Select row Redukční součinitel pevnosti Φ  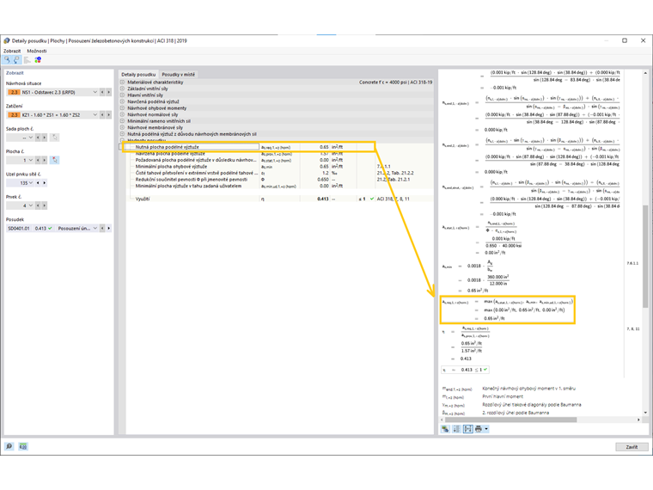279,179
